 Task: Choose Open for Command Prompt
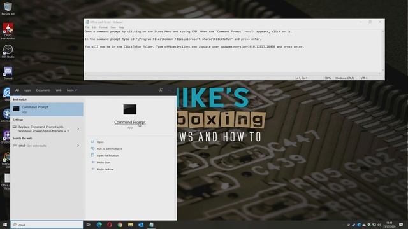tap(100, 142)
